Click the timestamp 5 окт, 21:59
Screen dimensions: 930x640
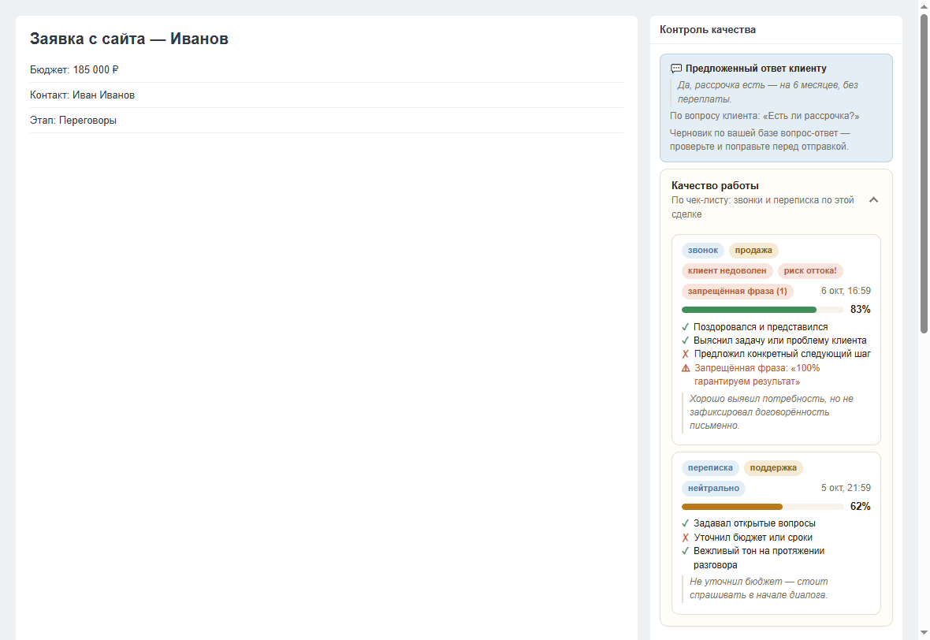(846, 488)
